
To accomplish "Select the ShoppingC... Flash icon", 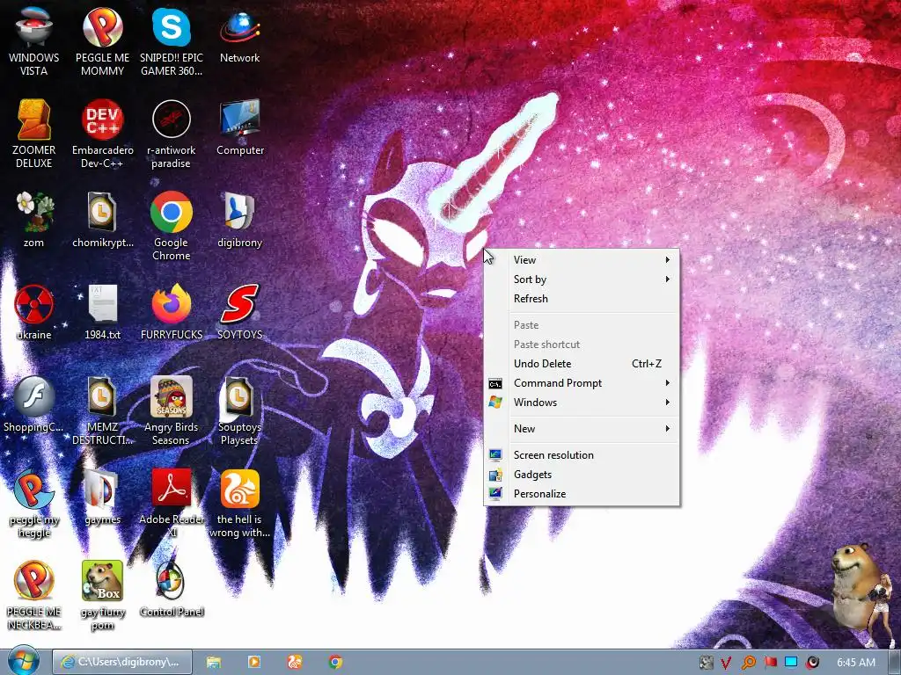I will point(33,404).
